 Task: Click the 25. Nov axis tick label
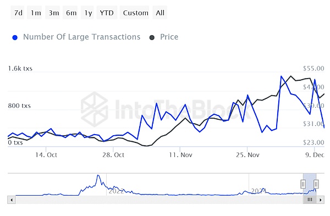pyautogui.click(x=248, y=155)
